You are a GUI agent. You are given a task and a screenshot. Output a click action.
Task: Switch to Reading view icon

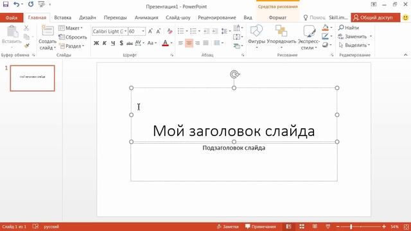click(315, 227)
